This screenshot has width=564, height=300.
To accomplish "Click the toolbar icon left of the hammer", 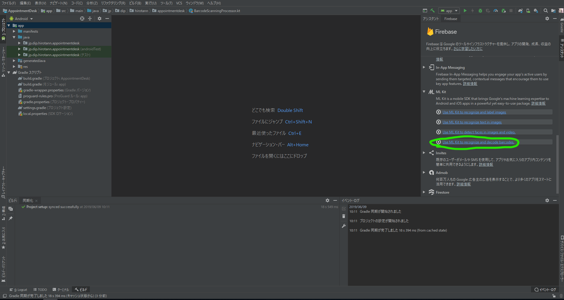I will (x=425, y=11).
